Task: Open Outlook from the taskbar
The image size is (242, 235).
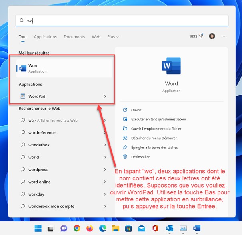Action: (170, 229)
